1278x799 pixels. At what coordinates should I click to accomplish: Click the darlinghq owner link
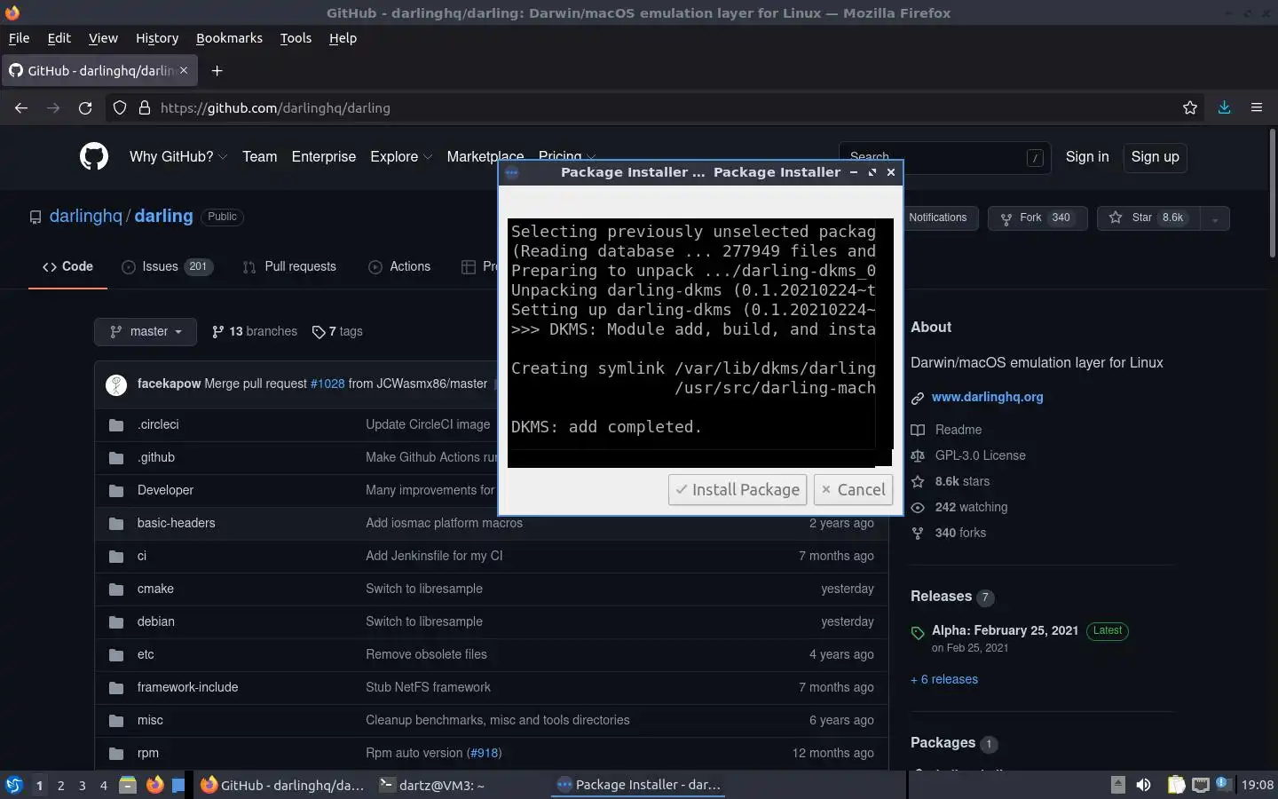85,216
